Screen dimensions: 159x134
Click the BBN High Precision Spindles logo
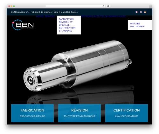point(23,25)
